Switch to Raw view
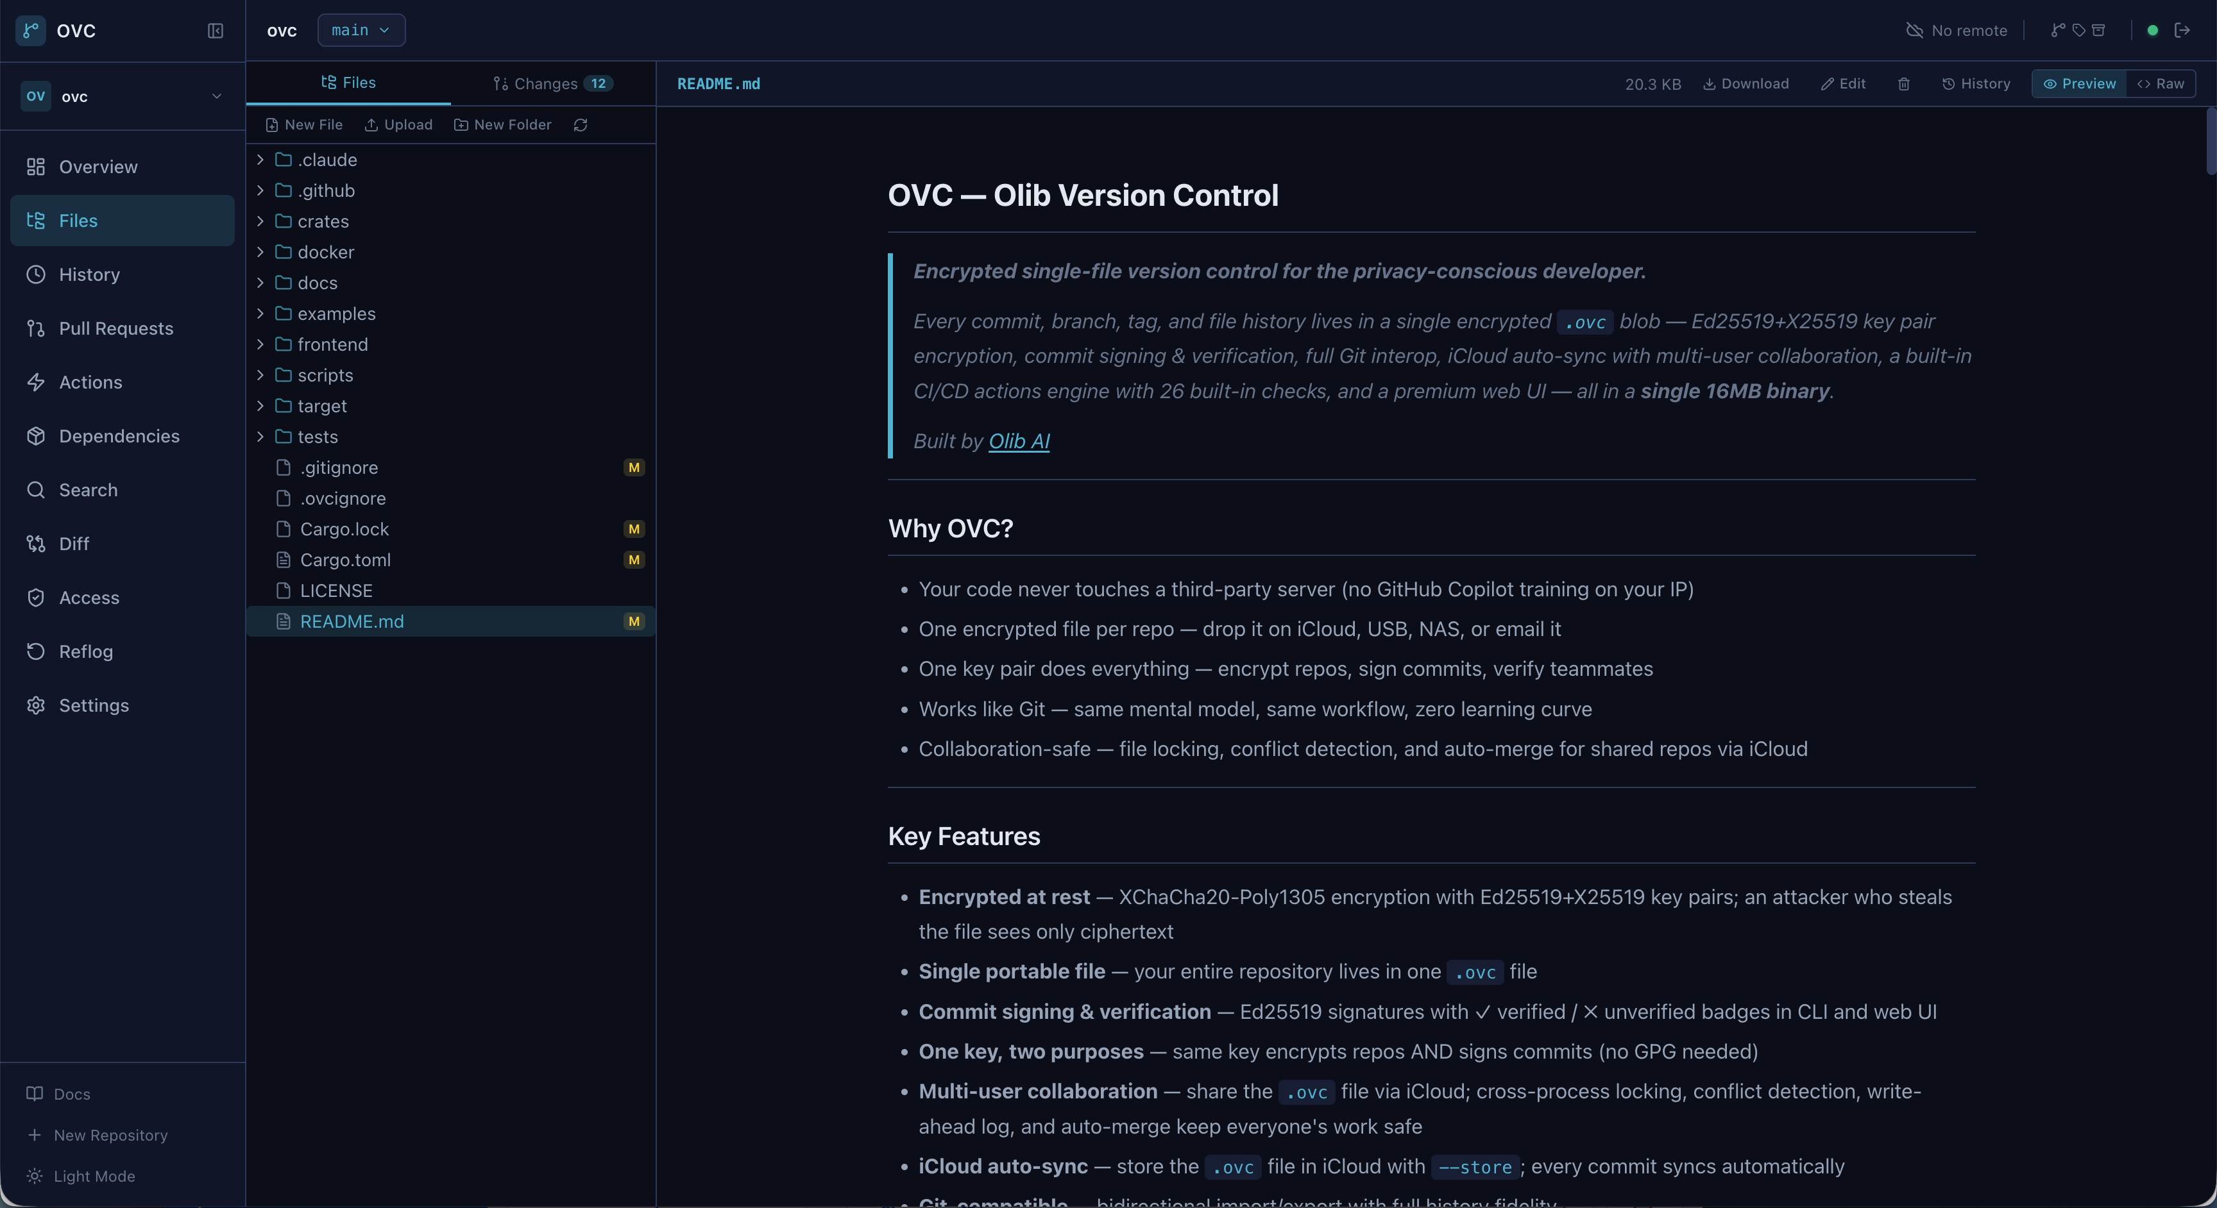2217x1208 pixels. (2160, 83)
